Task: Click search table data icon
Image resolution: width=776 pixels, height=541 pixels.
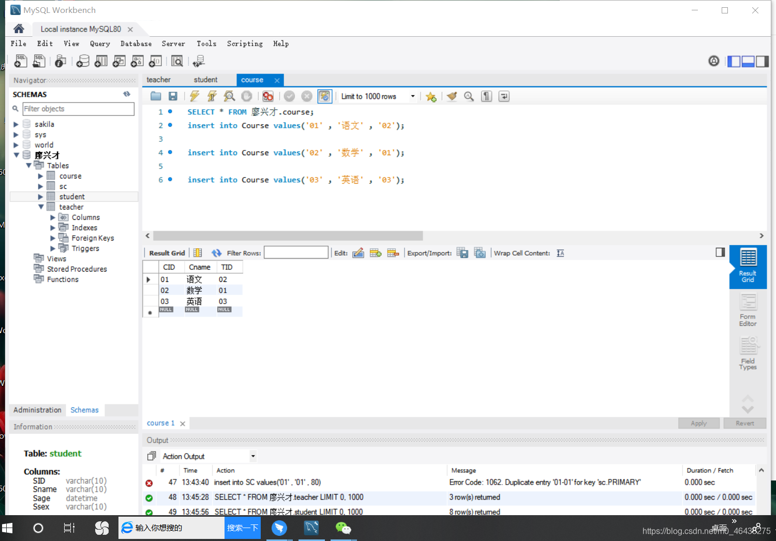Action: 177,61
